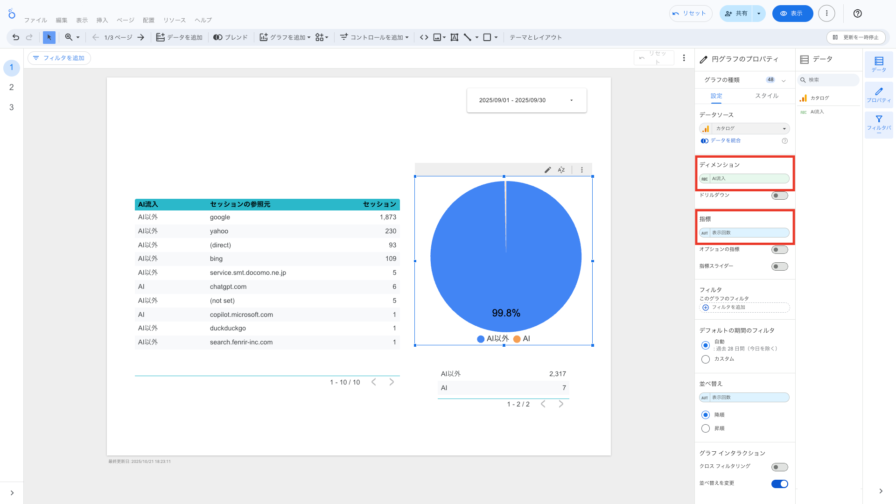Screen dimensions: 896x504
Task: Turn on Cross filtering switch
Action: (x=779, y=467)
